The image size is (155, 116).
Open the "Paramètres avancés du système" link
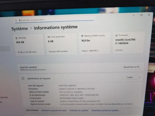[105, 110]
